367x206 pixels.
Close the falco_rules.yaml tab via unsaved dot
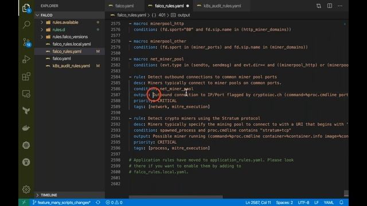pyautogui.click(x=188, y=6)
